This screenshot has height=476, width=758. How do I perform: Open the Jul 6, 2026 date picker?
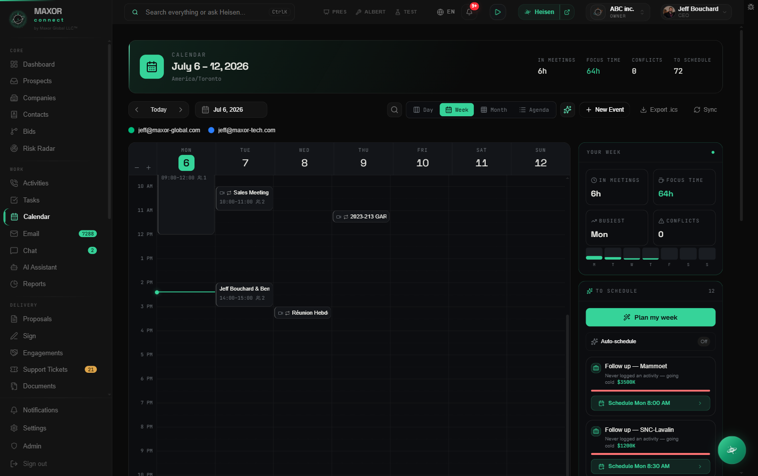tap(231, 110)
